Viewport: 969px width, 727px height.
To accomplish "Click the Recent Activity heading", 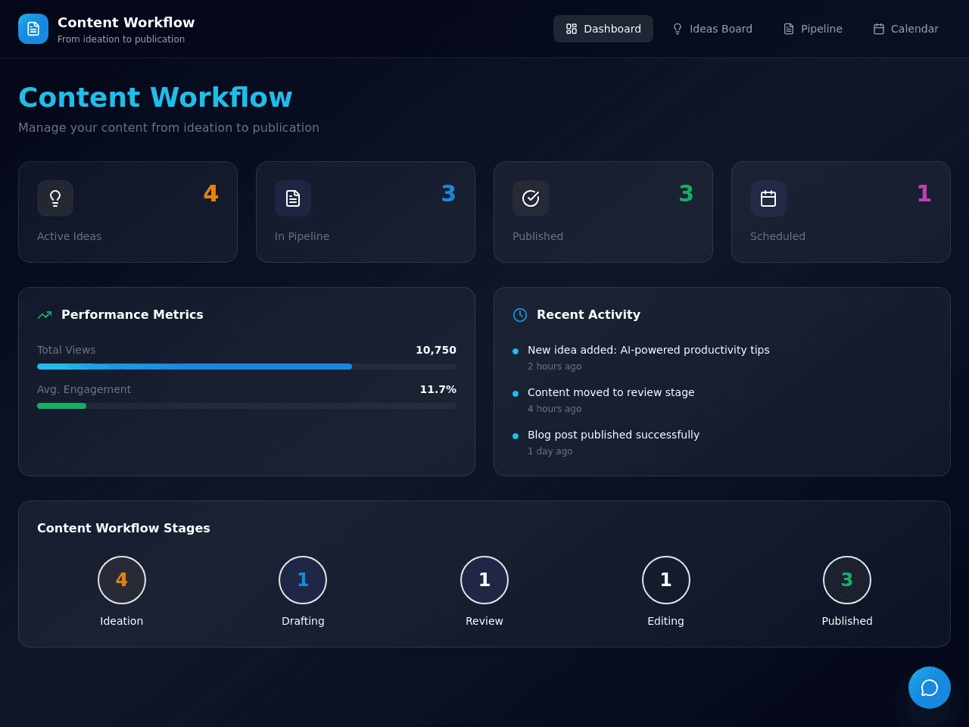I will 588,314.
